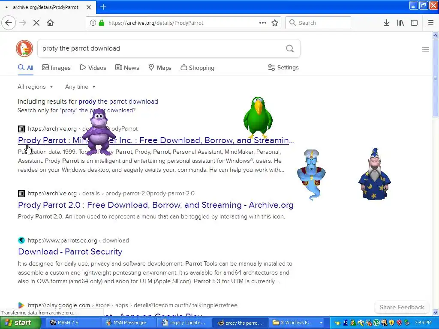Open a new browser tab
This screenshot has height=329, width=439.
click(x=103, y=7)
